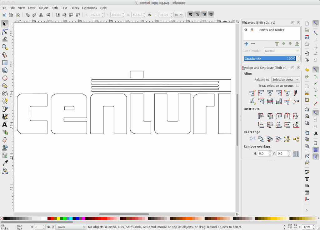Select the Measure ruler tool
The image size is (320, 230).
point(5,55)
